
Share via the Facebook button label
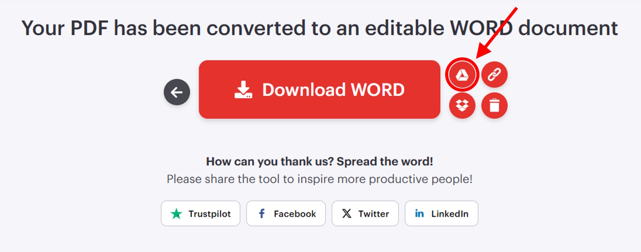pyautogui.click(x=295, y=214)
